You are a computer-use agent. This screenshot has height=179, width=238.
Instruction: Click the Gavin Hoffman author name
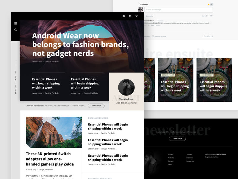tap(149, 21)
